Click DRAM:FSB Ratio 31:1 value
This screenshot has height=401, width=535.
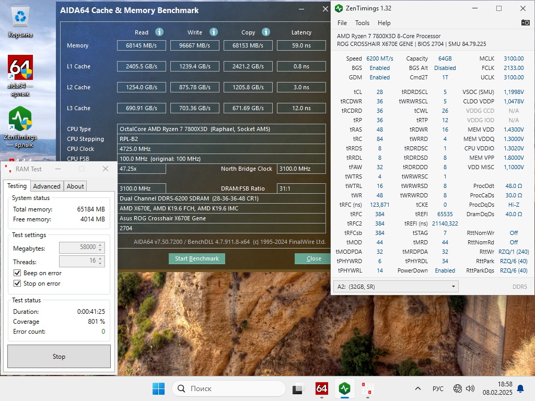[x=301, y=188]
